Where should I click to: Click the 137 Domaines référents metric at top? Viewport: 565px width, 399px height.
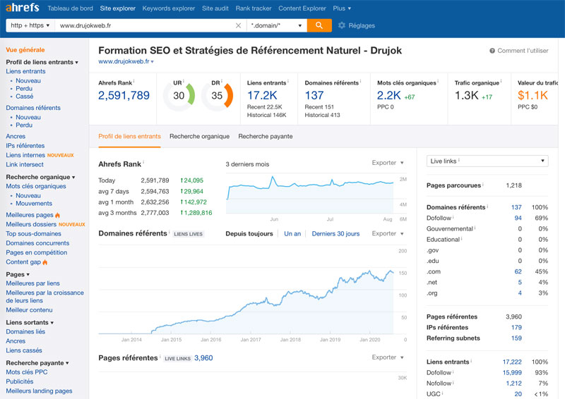314,95
